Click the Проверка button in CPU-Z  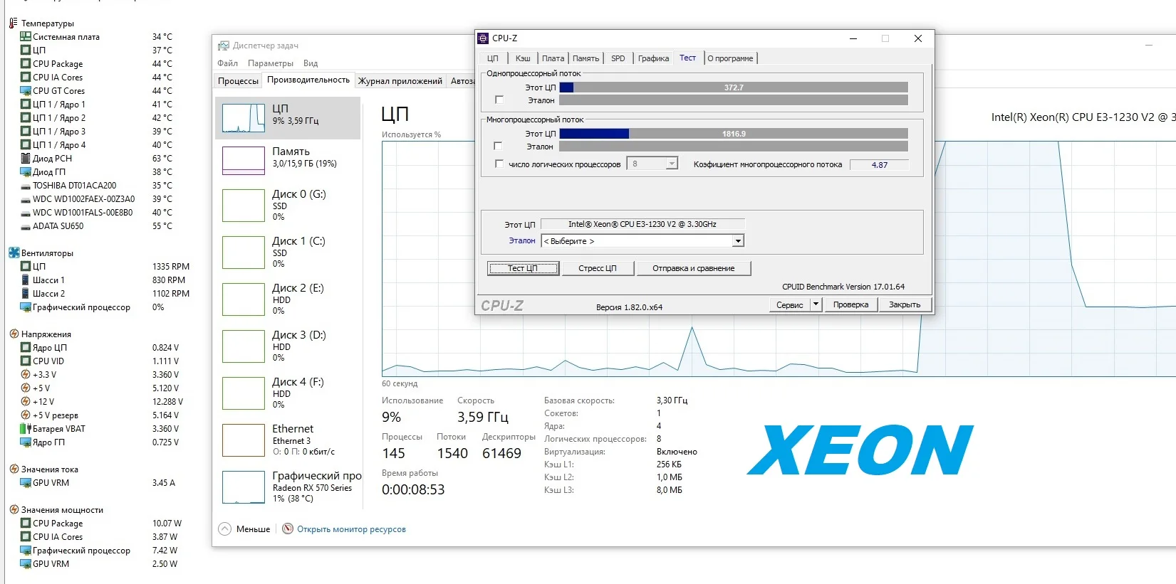[850, 304]
